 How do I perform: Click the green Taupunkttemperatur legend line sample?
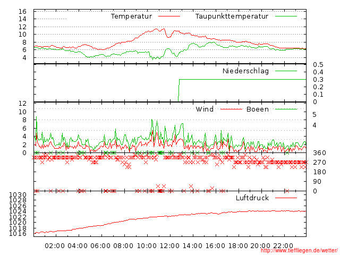click(x=286, y=16)
